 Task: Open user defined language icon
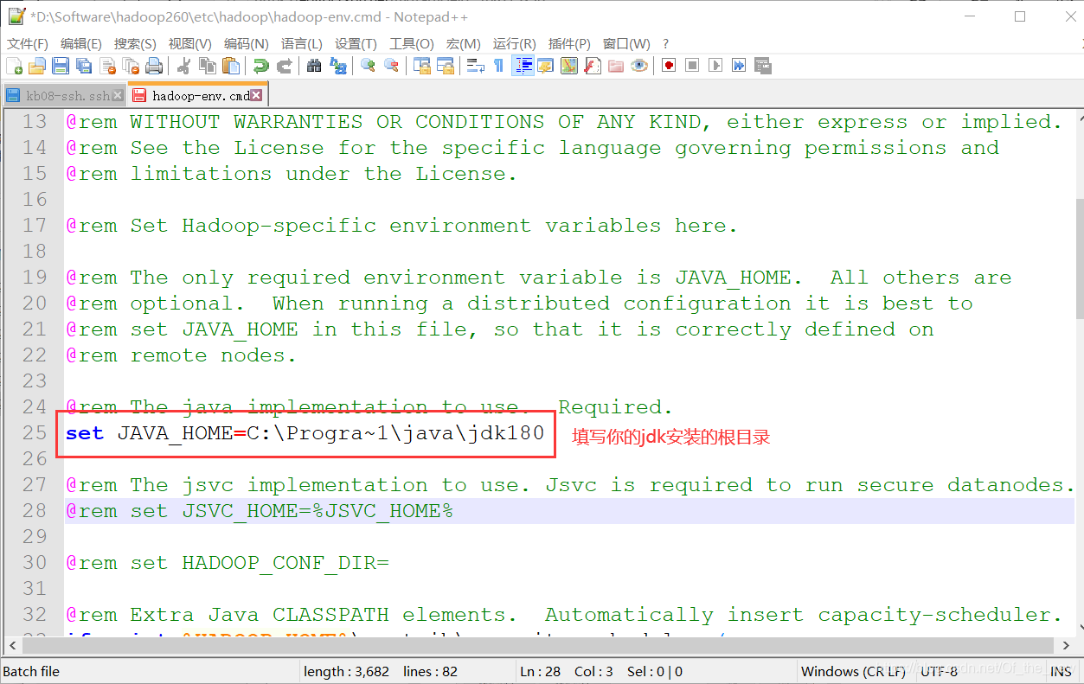(x=545, y=66)
